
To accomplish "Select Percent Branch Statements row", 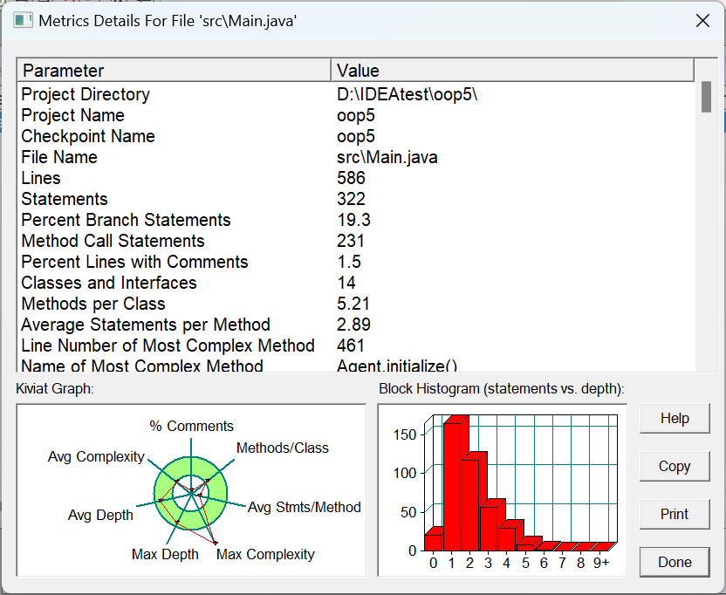I will pos(356,220).
